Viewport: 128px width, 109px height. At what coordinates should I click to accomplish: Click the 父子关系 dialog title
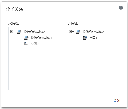point(14,9)
